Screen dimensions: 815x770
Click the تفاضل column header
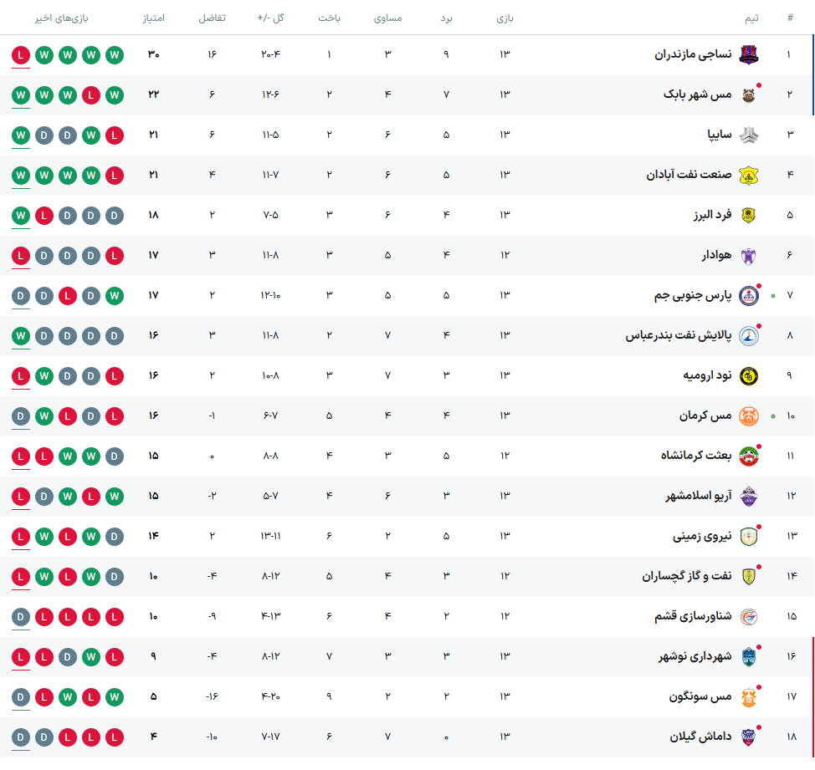(x=212, y=18)
